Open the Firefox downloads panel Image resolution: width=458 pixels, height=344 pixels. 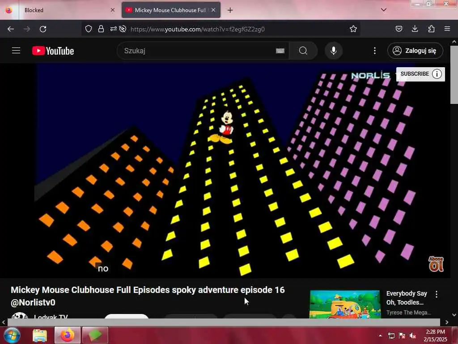415,29
